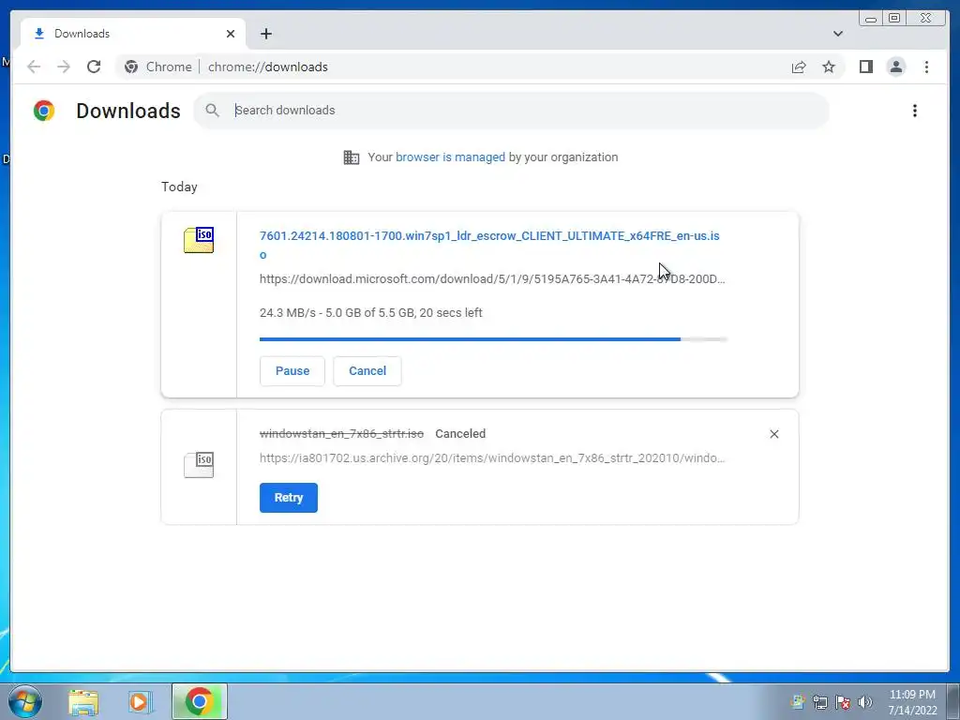Click the first system tray icon
Screen dimensions: 960x720
point(797,702)
